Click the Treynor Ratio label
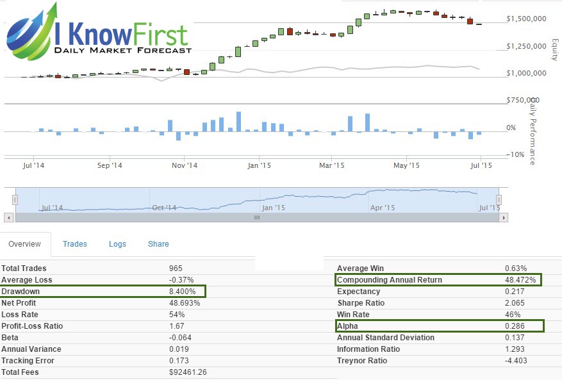 click(x=362, y=361)
